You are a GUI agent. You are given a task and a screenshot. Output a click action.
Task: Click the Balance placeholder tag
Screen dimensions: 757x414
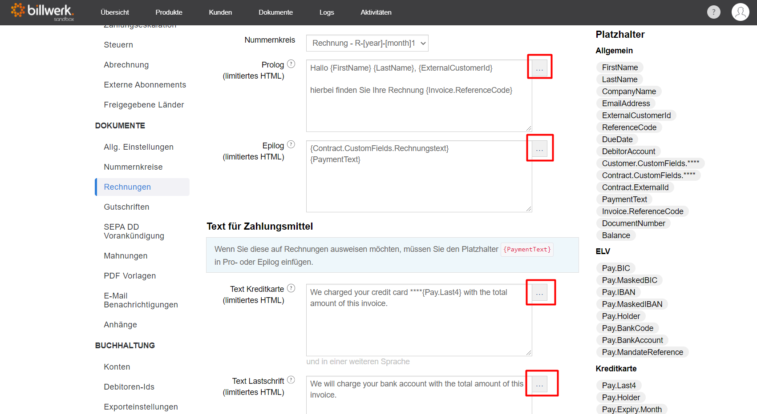(616, 235)
